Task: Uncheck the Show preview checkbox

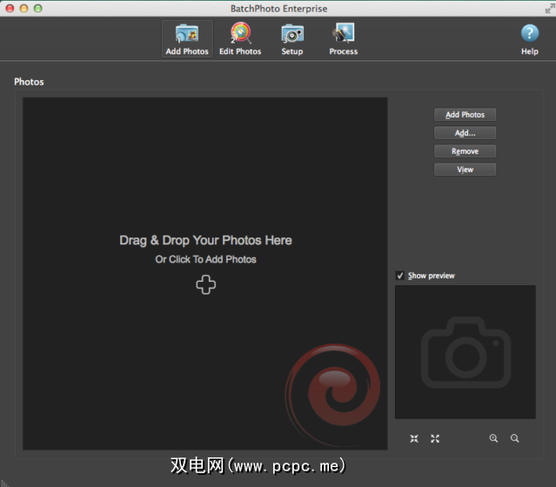Action: 400,276
